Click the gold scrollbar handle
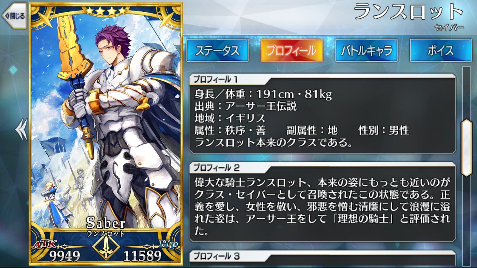 [466, 148]
